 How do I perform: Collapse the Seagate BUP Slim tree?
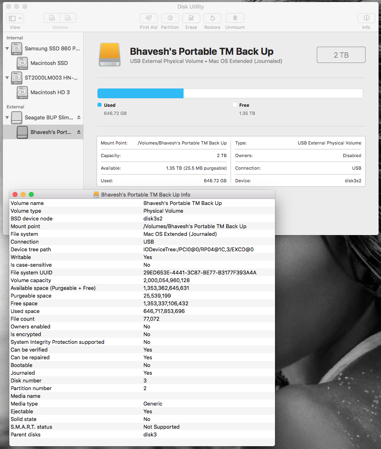7,117
